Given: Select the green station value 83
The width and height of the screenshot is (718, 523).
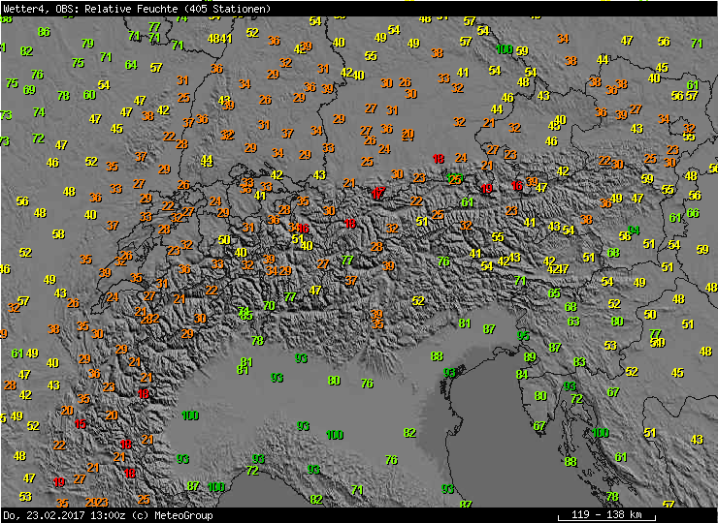Looking at the screenshot, I should click(x=579, y=362).
